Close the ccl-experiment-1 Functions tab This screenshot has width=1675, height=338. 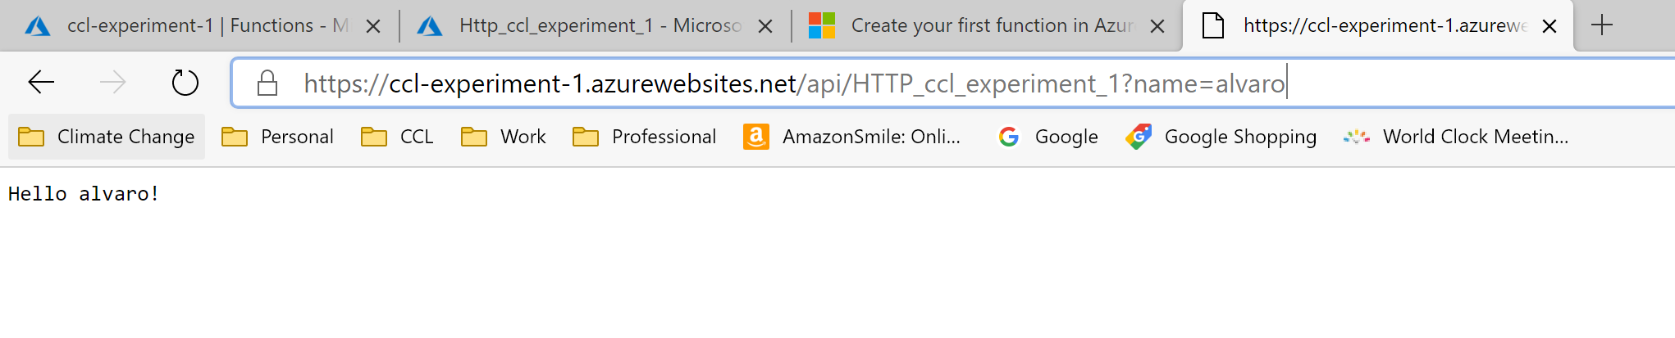(x=373, y=26)
